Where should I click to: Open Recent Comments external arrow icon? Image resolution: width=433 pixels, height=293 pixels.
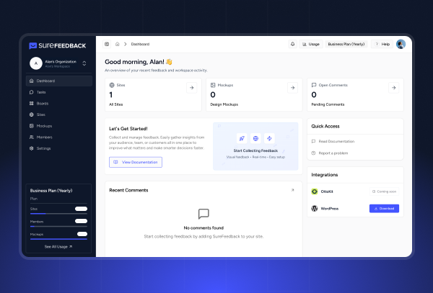(292, 190)
